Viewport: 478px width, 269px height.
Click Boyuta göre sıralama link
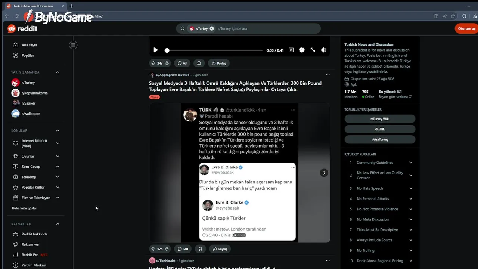click(x=395, y=97)
